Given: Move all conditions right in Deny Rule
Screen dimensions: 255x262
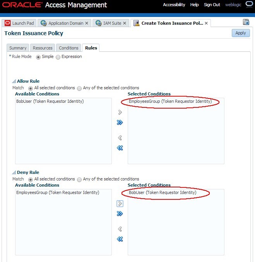Looking at the screenshot, I should (x=120, y=214).
